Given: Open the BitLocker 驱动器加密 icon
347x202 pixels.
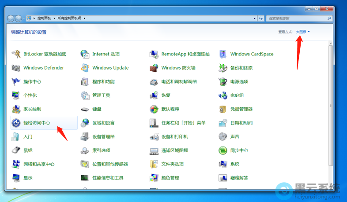Looking at the screenshot, I should click(16, 54).
